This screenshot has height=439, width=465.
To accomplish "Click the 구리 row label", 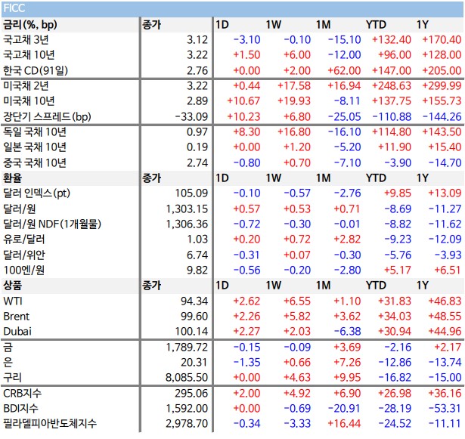I will coord(12,377).
